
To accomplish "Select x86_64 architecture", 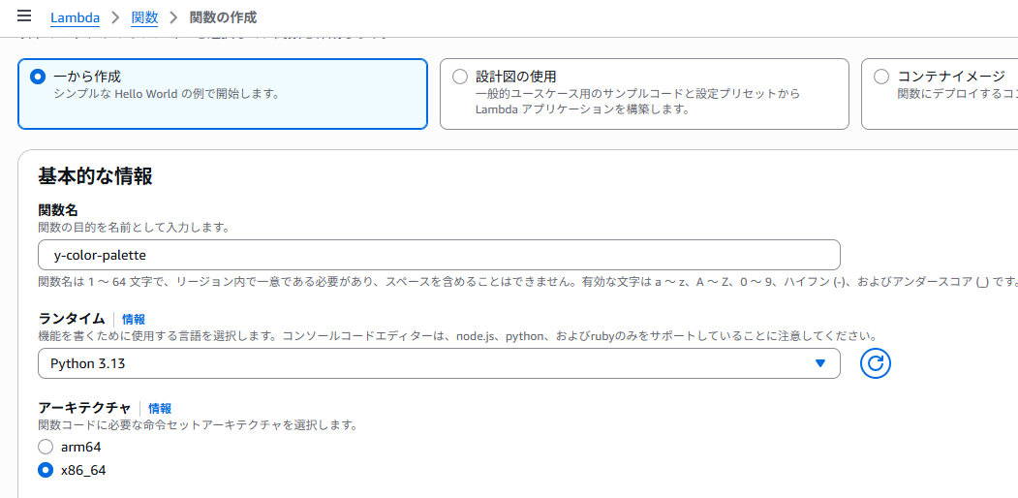I will 45,470.
